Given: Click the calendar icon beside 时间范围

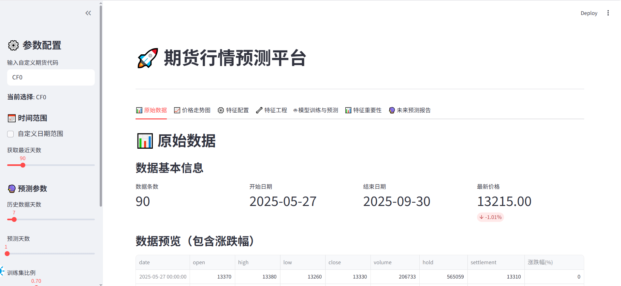Looking at the screenshot, I should pos(12,118).
